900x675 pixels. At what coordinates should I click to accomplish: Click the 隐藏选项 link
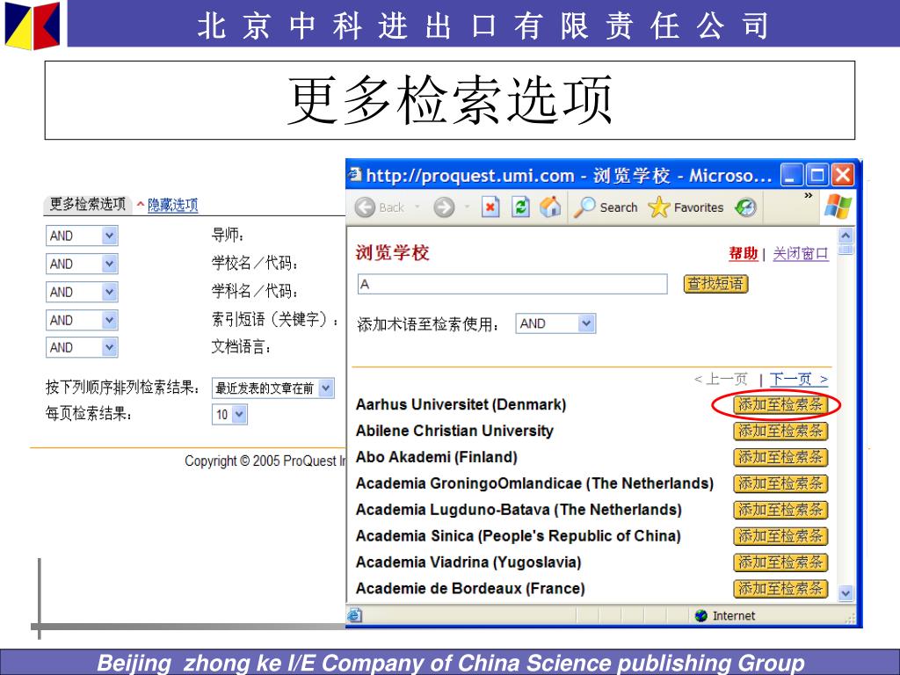(173, 205)
